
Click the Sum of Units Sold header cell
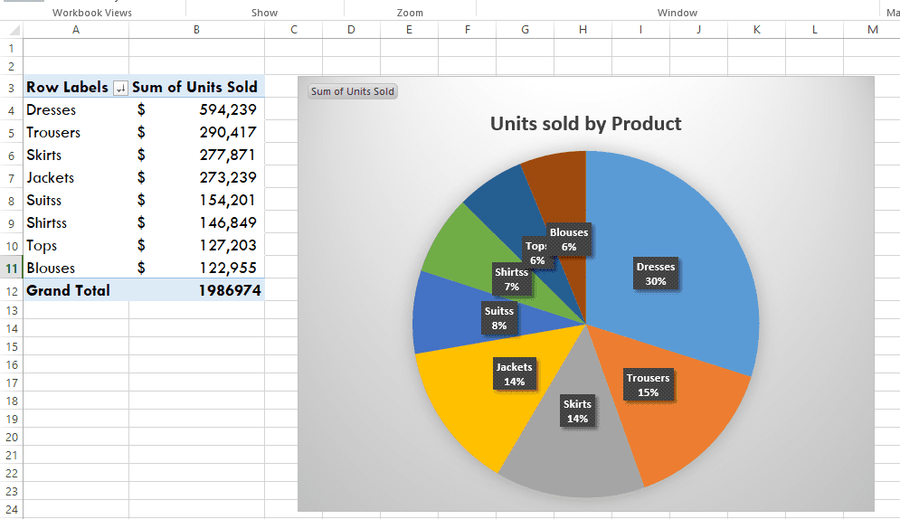(196, 88)
